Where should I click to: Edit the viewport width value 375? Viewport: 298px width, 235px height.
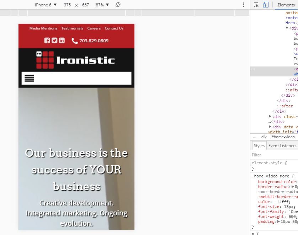pyautogui.click(x=67, y=5)
